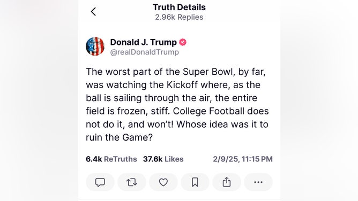Click the 2/9/25, 11:15 PM timestamp

click(243, 159)
